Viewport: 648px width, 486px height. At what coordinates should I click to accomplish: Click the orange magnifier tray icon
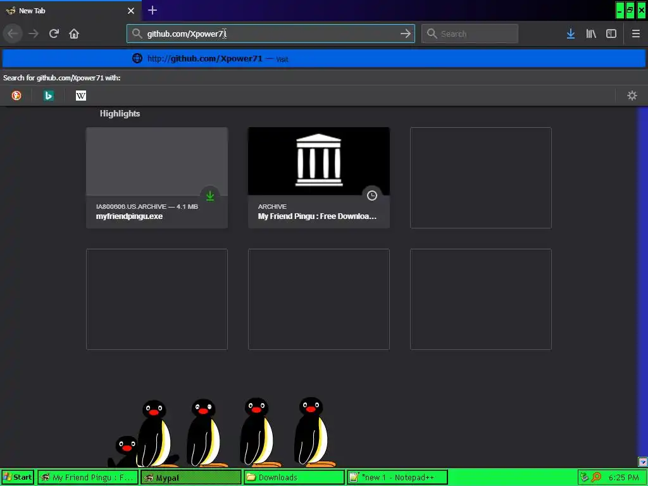[596, 477]
